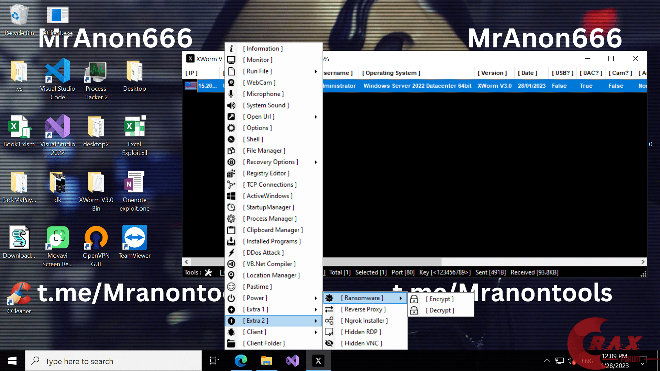660x371 pixels.
Task: Select the Visual Studio Code desktop icon
Action: 57,79
